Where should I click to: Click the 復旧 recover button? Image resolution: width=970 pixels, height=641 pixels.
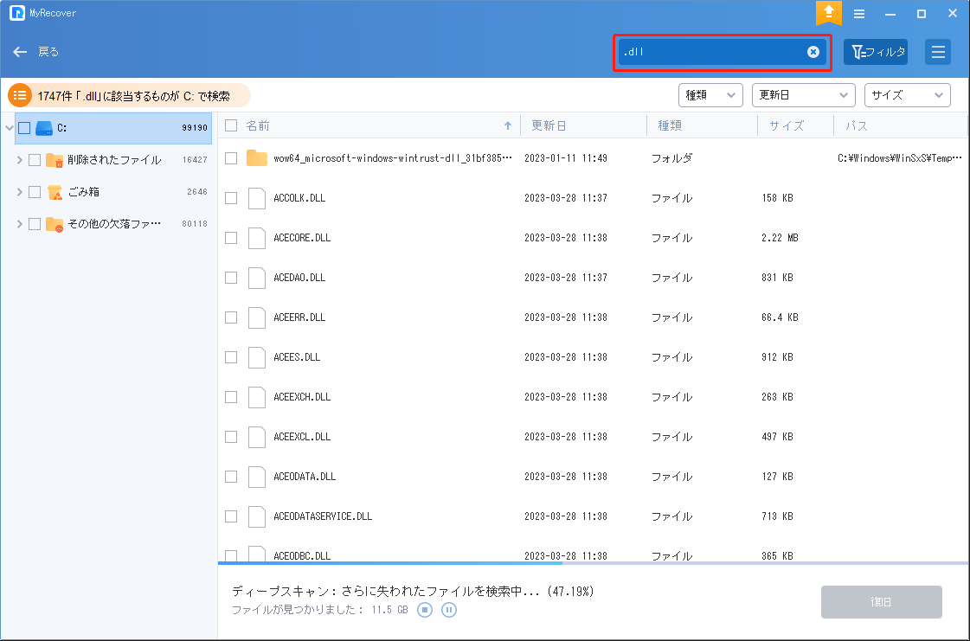coord(881,602)
